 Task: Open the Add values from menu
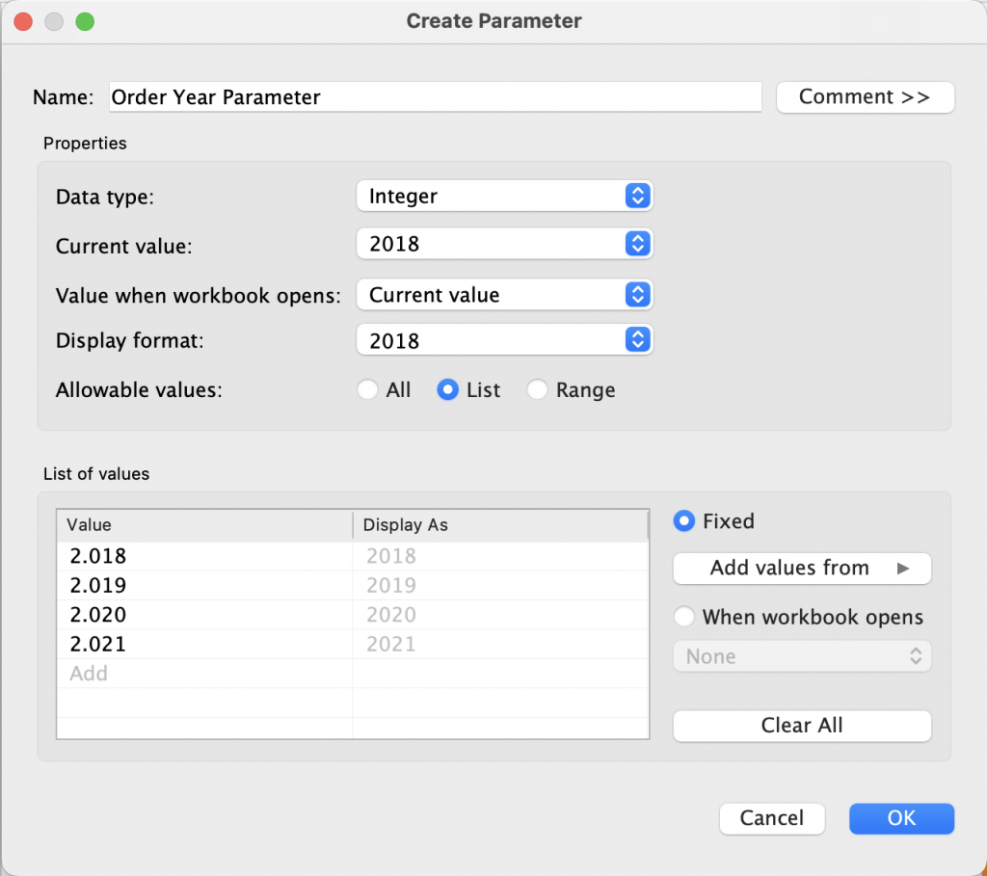pos(802,569)
